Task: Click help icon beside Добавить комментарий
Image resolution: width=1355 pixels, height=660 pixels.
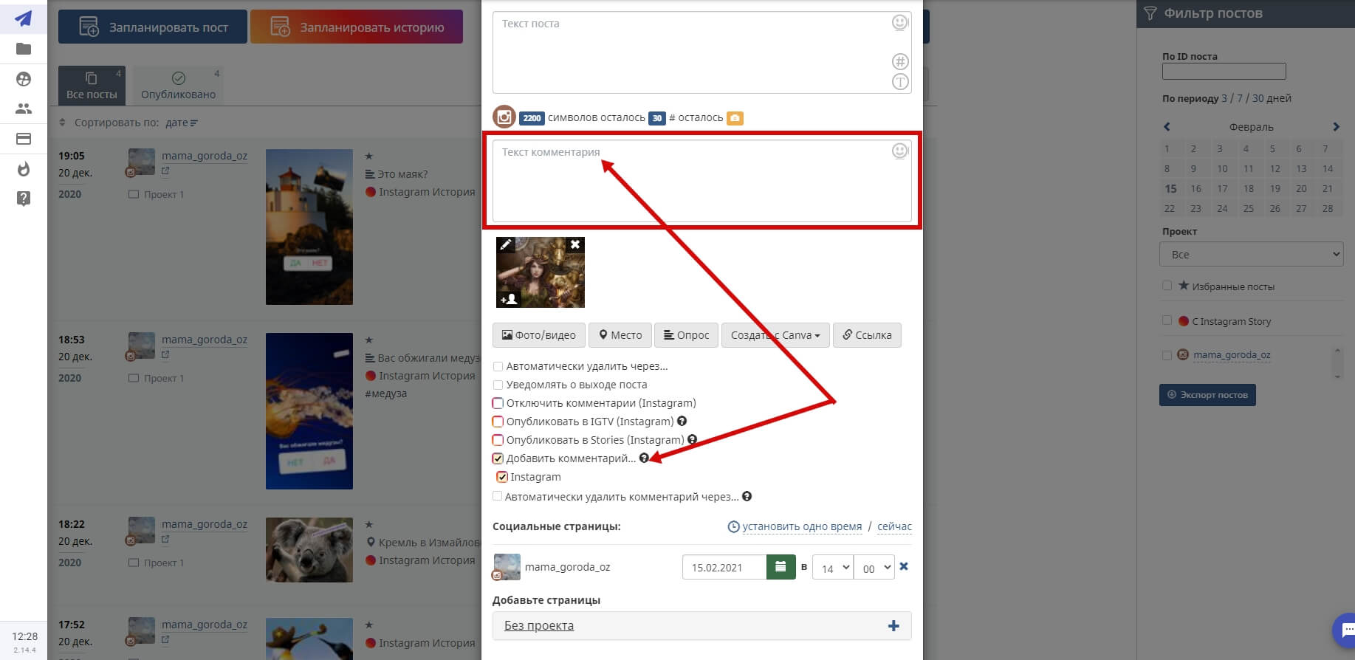Action: (644, 458)
